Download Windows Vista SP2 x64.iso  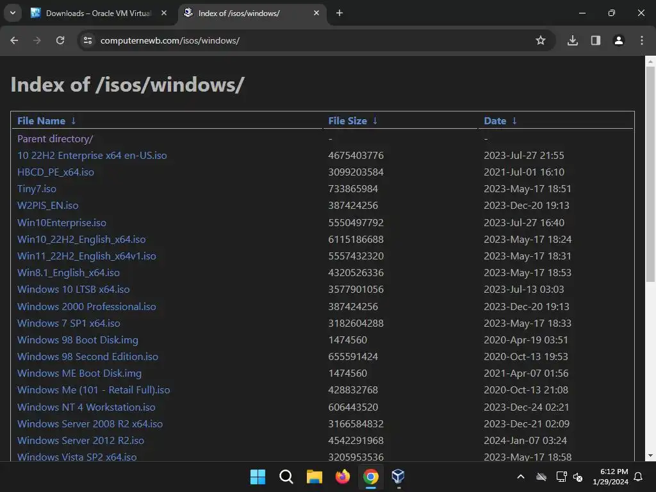[77, 457]
